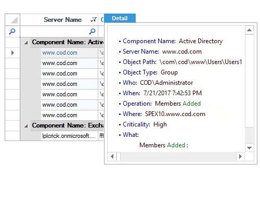The height and width of the screenshot is (203, 260).
Task: Click the Detail pane scroll-right arrow
Action: point(240,156)
